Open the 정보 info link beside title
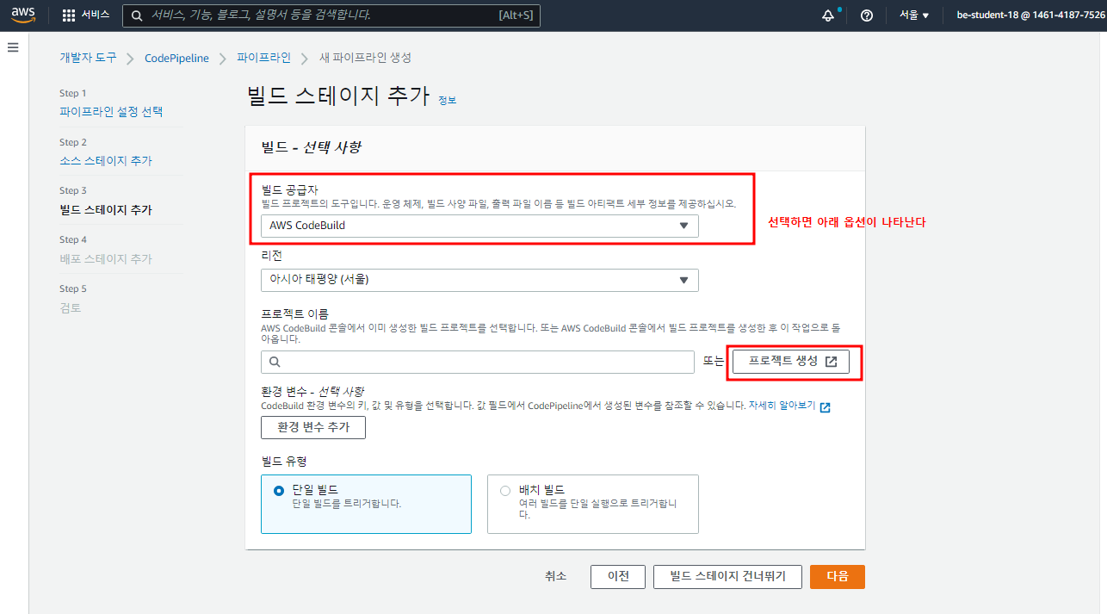Screen dimensions: 1107x614 447,100
